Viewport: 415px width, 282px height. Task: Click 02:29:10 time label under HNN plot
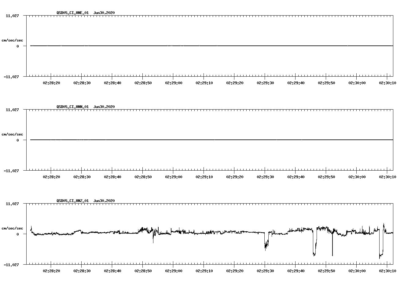pyautogui.click(x=204, y=177)
